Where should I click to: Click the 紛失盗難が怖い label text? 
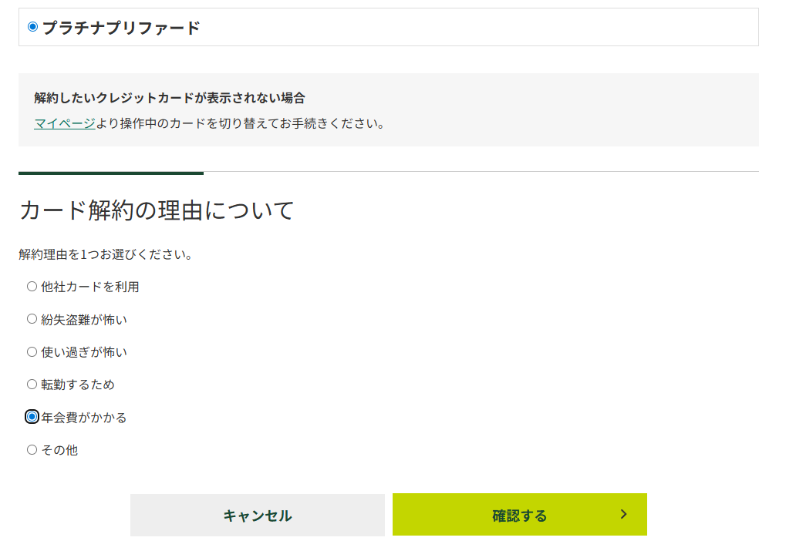[x=83, y=319]
